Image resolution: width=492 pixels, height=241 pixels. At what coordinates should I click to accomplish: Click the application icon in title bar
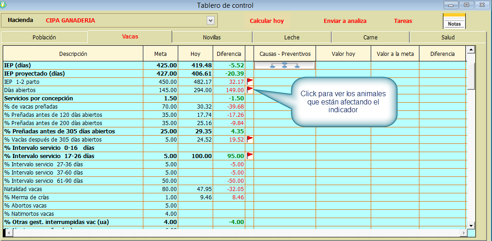4,5
